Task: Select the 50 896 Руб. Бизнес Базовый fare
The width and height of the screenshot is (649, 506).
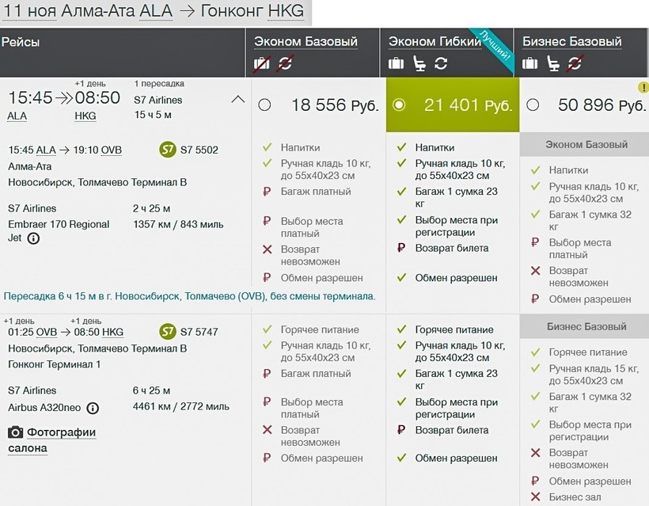Action: coord(533,105)
